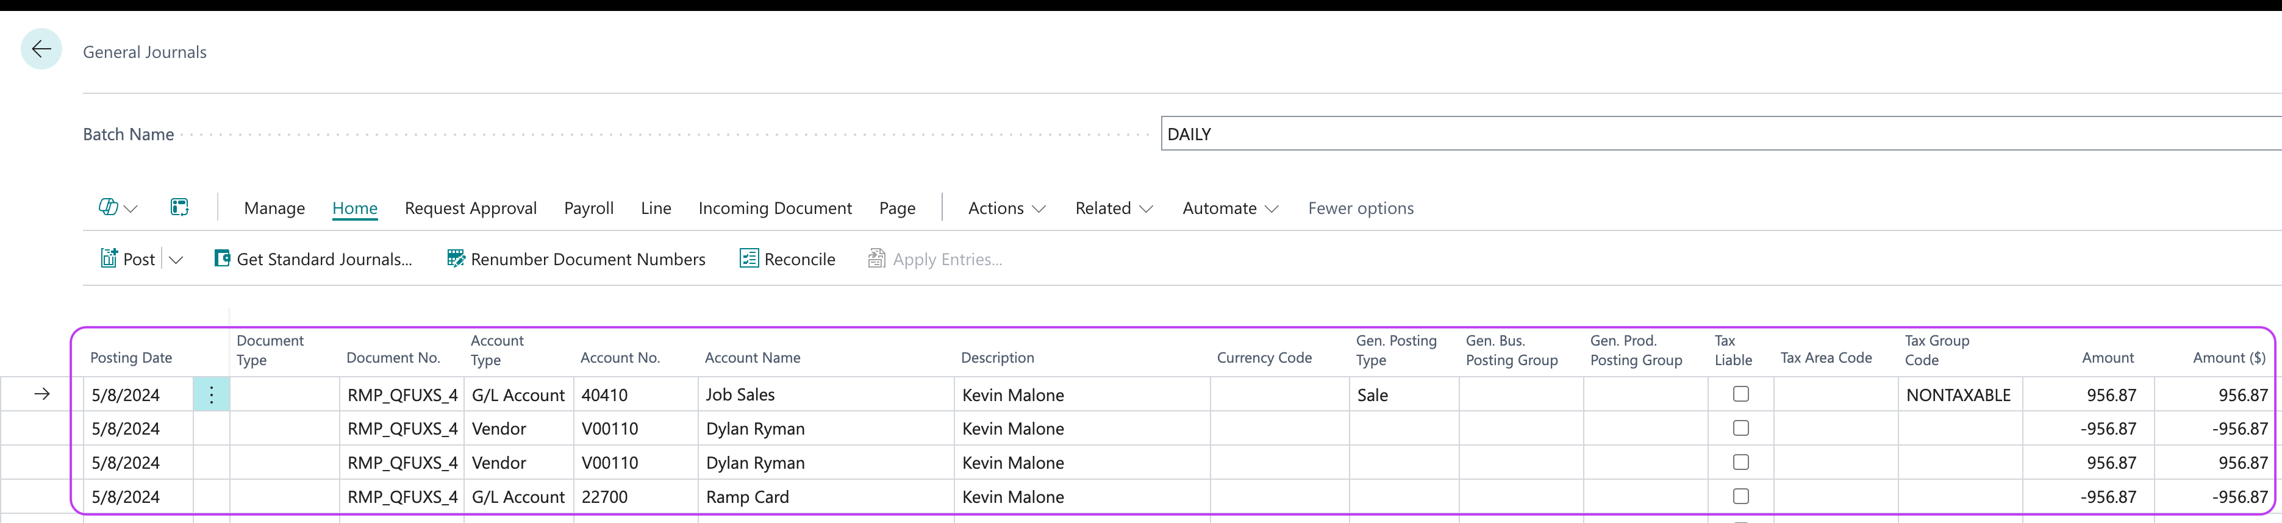
Task: Click General Journals page title
Action: coord(145,52)
